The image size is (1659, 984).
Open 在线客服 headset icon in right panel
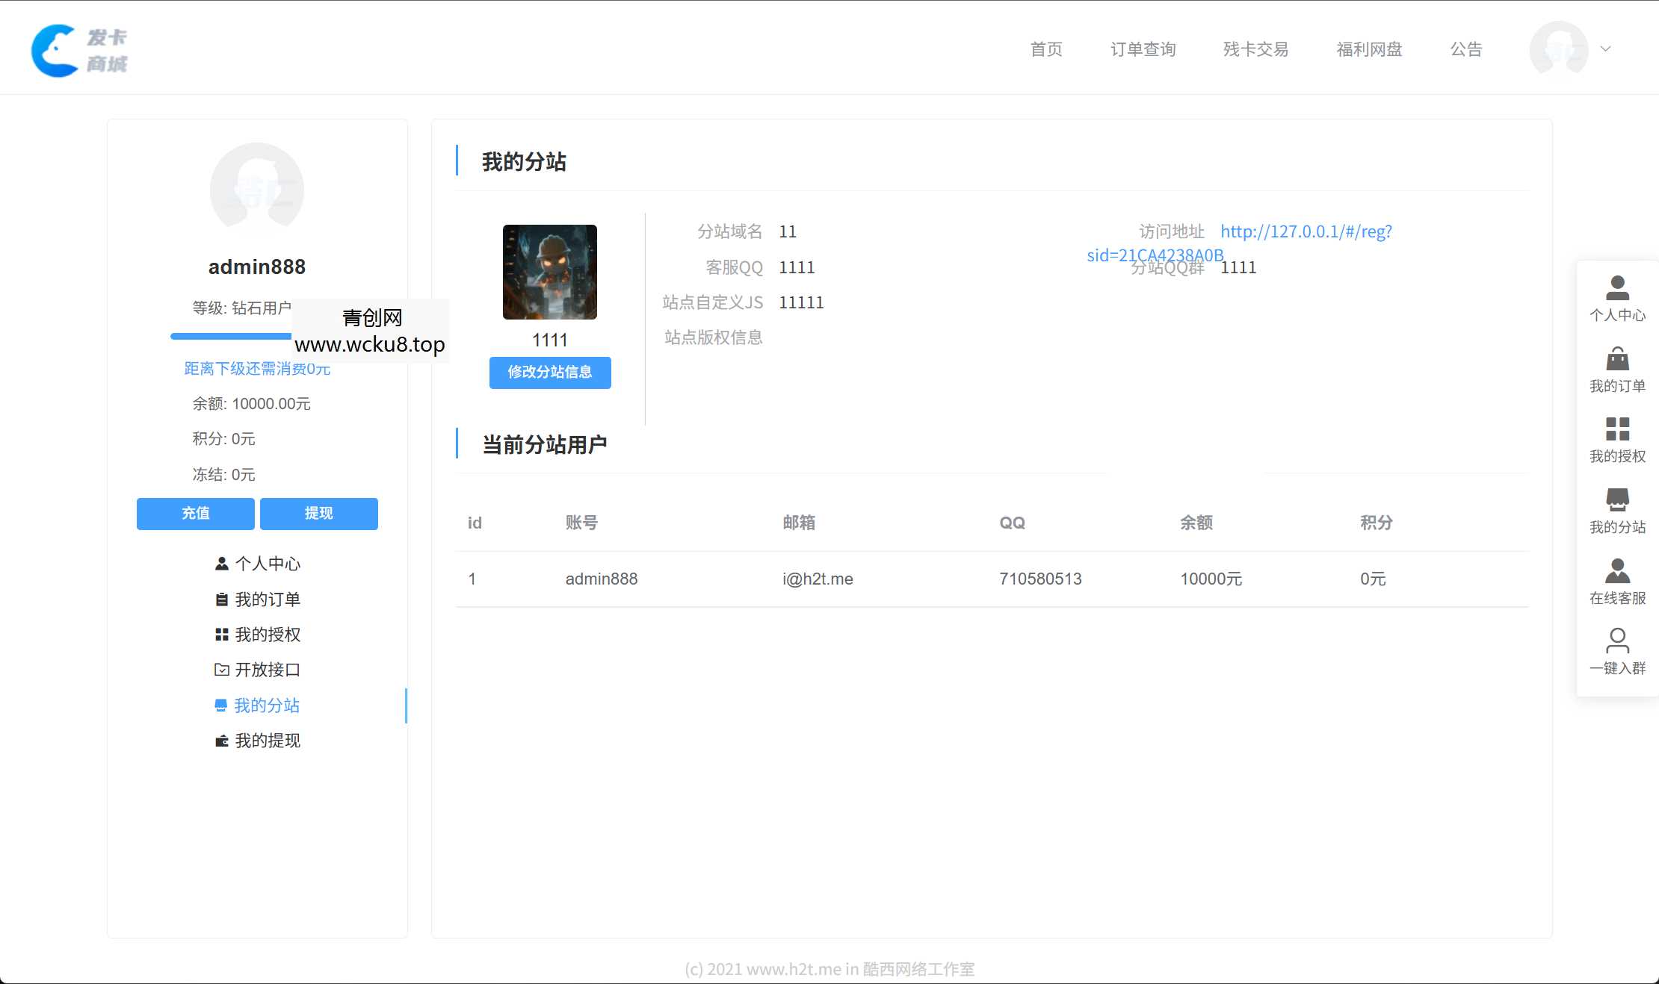pos(1617,571)
